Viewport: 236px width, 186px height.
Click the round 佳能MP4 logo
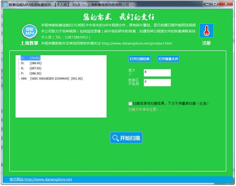29,32
